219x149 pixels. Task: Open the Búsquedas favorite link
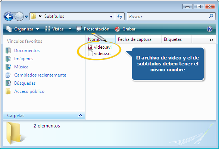pyautogui.click(x=25, y=83)
